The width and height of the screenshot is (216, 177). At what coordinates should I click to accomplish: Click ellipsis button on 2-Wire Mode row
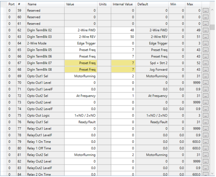(206, 43)
